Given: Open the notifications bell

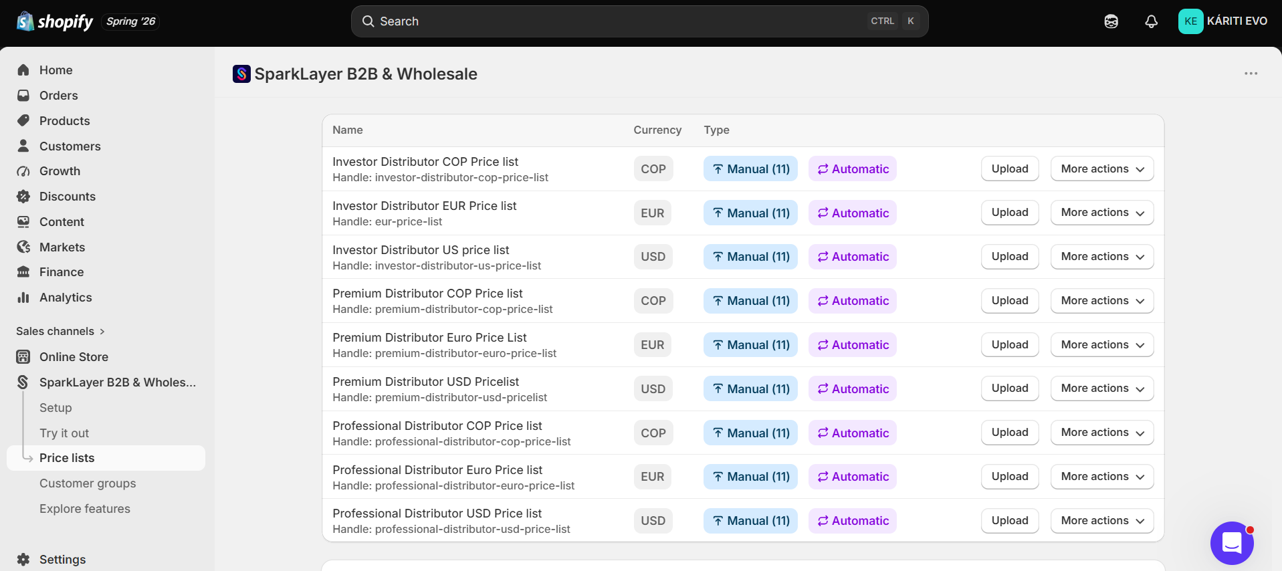Looking at the screenshot, I should click(1152, 21).
